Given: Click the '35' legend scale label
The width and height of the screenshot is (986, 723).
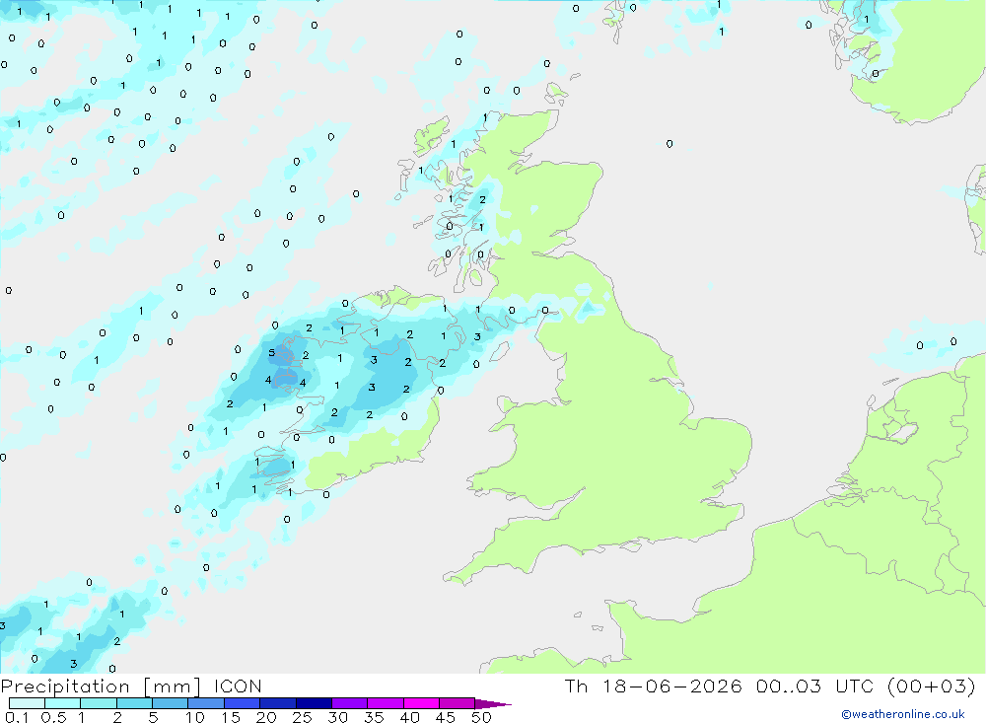Looking at the screenshot, I should click(x=374, y=717).
